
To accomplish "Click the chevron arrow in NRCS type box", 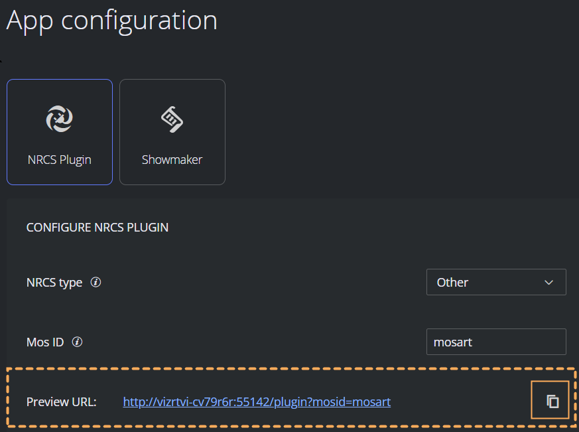I will click(x=548, y=282).
